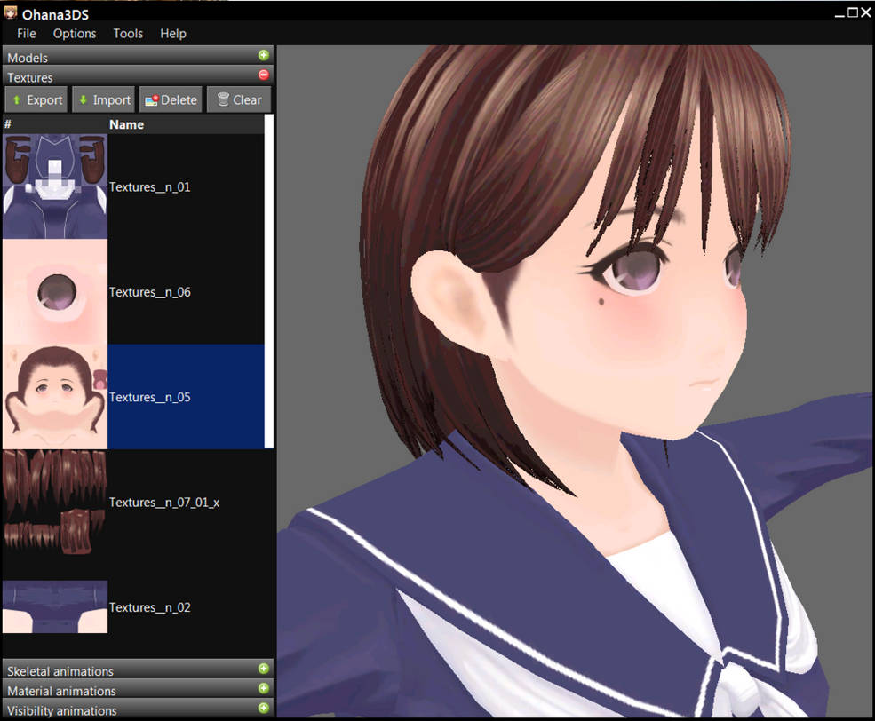Click the plus icon on Visibility animations
The width and height of the screenshot is (875, 721).
coord(263,709)
